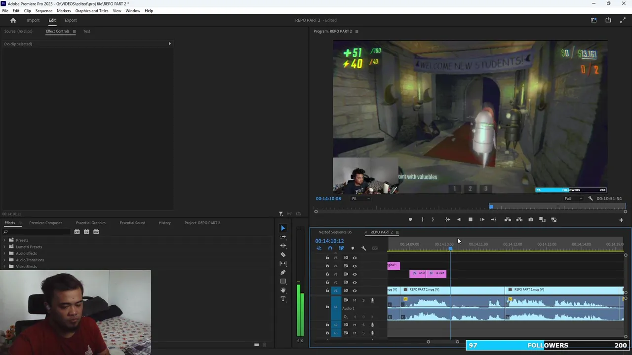The width and height of the screenshot is (632, 355).
Task: Click Mark In in the Program monitor
Action: pyautogui.click(x=422, y=219)
